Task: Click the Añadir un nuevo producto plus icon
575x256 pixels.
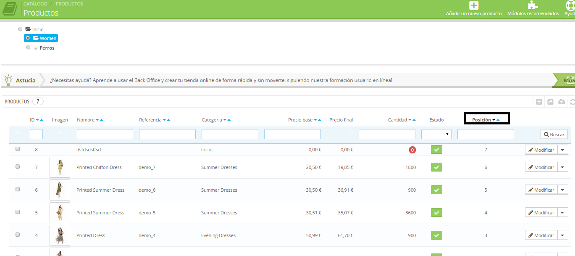Action: pos(474,5)
